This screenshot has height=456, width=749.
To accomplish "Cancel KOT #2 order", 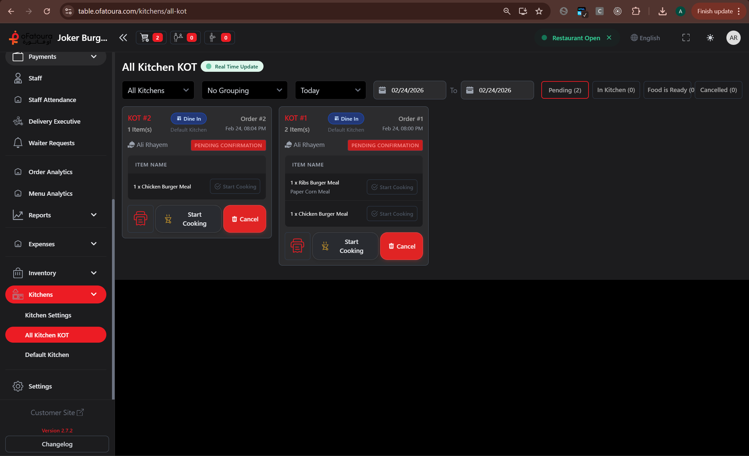I will click(x=245, y=219).
